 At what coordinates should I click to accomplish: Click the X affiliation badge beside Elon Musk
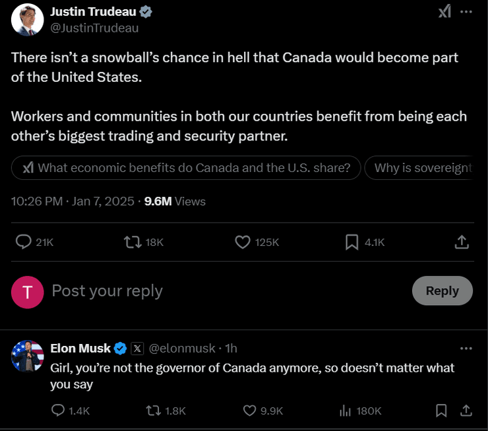coord(137,348)
